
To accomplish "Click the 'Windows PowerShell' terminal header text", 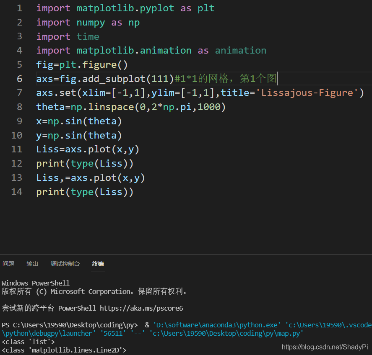I will coord(36,283).
